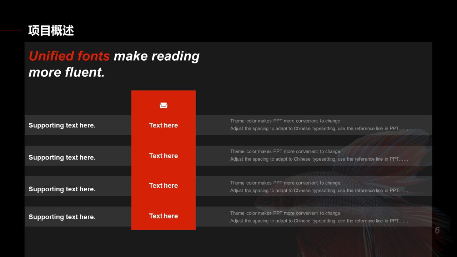Select the slide title 项目概述

51,31
